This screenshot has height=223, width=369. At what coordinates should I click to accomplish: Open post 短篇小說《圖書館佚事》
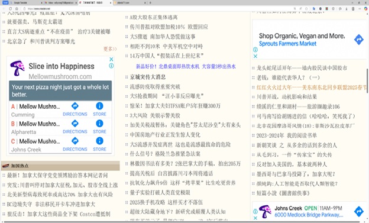click(x=283, y=193)
